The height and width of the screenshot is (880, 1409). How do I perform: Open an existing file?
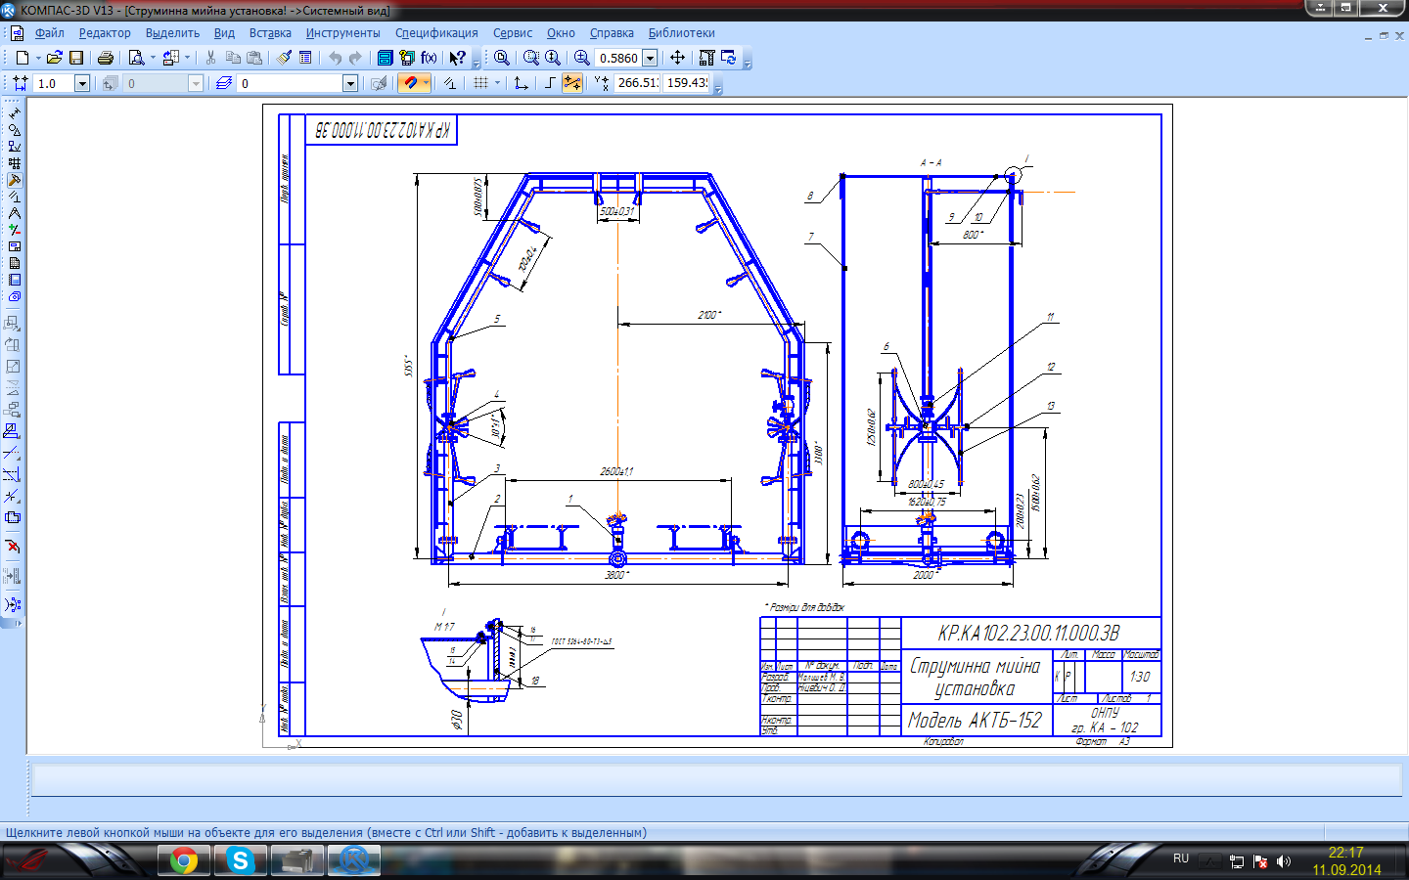(55, 58)
